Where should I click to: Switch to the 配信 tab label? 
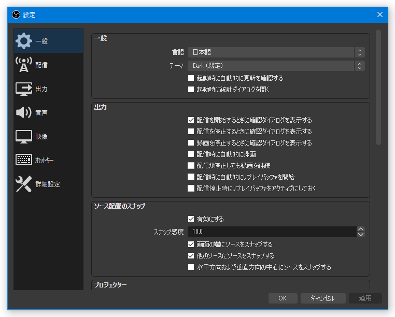[41, 65]
